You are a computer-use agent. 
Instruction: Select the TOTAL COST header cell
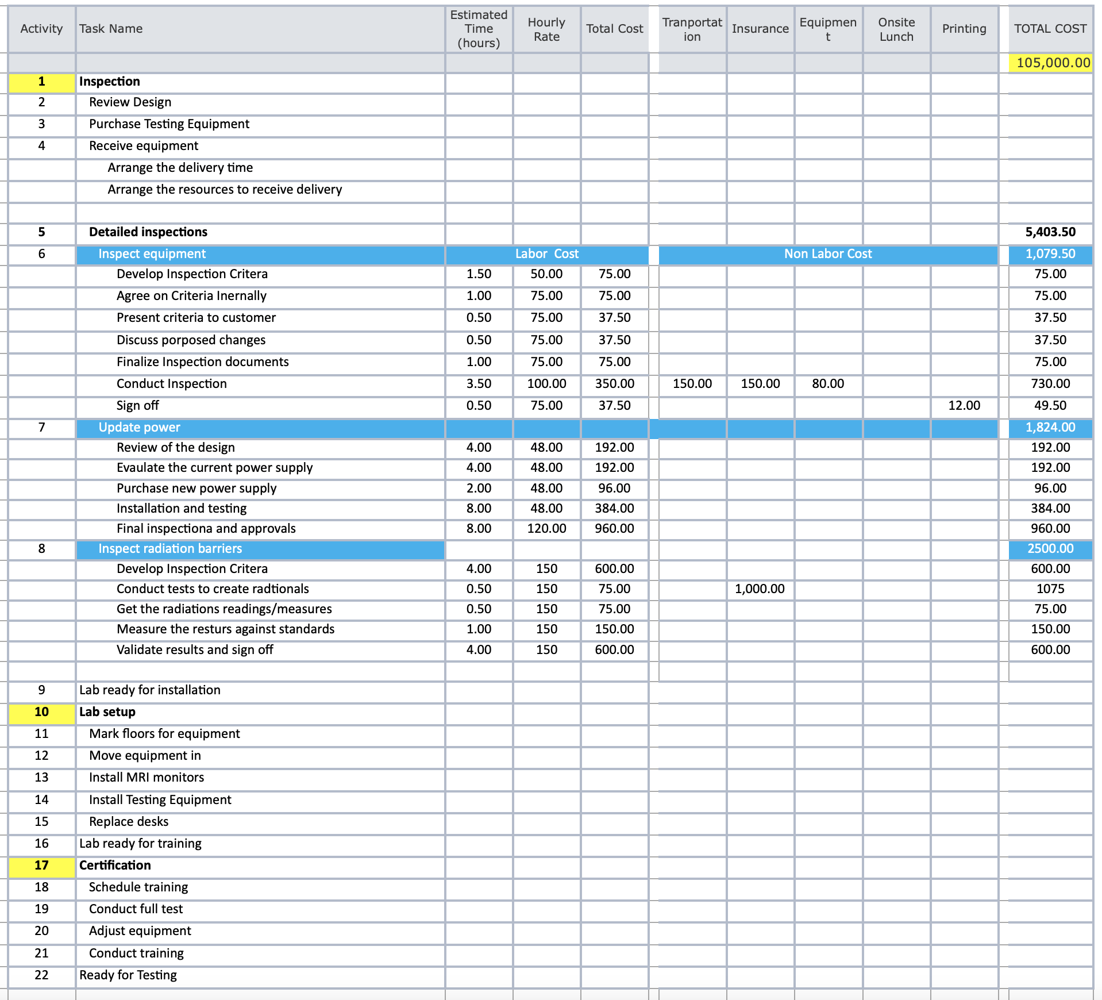(1050, 29)
